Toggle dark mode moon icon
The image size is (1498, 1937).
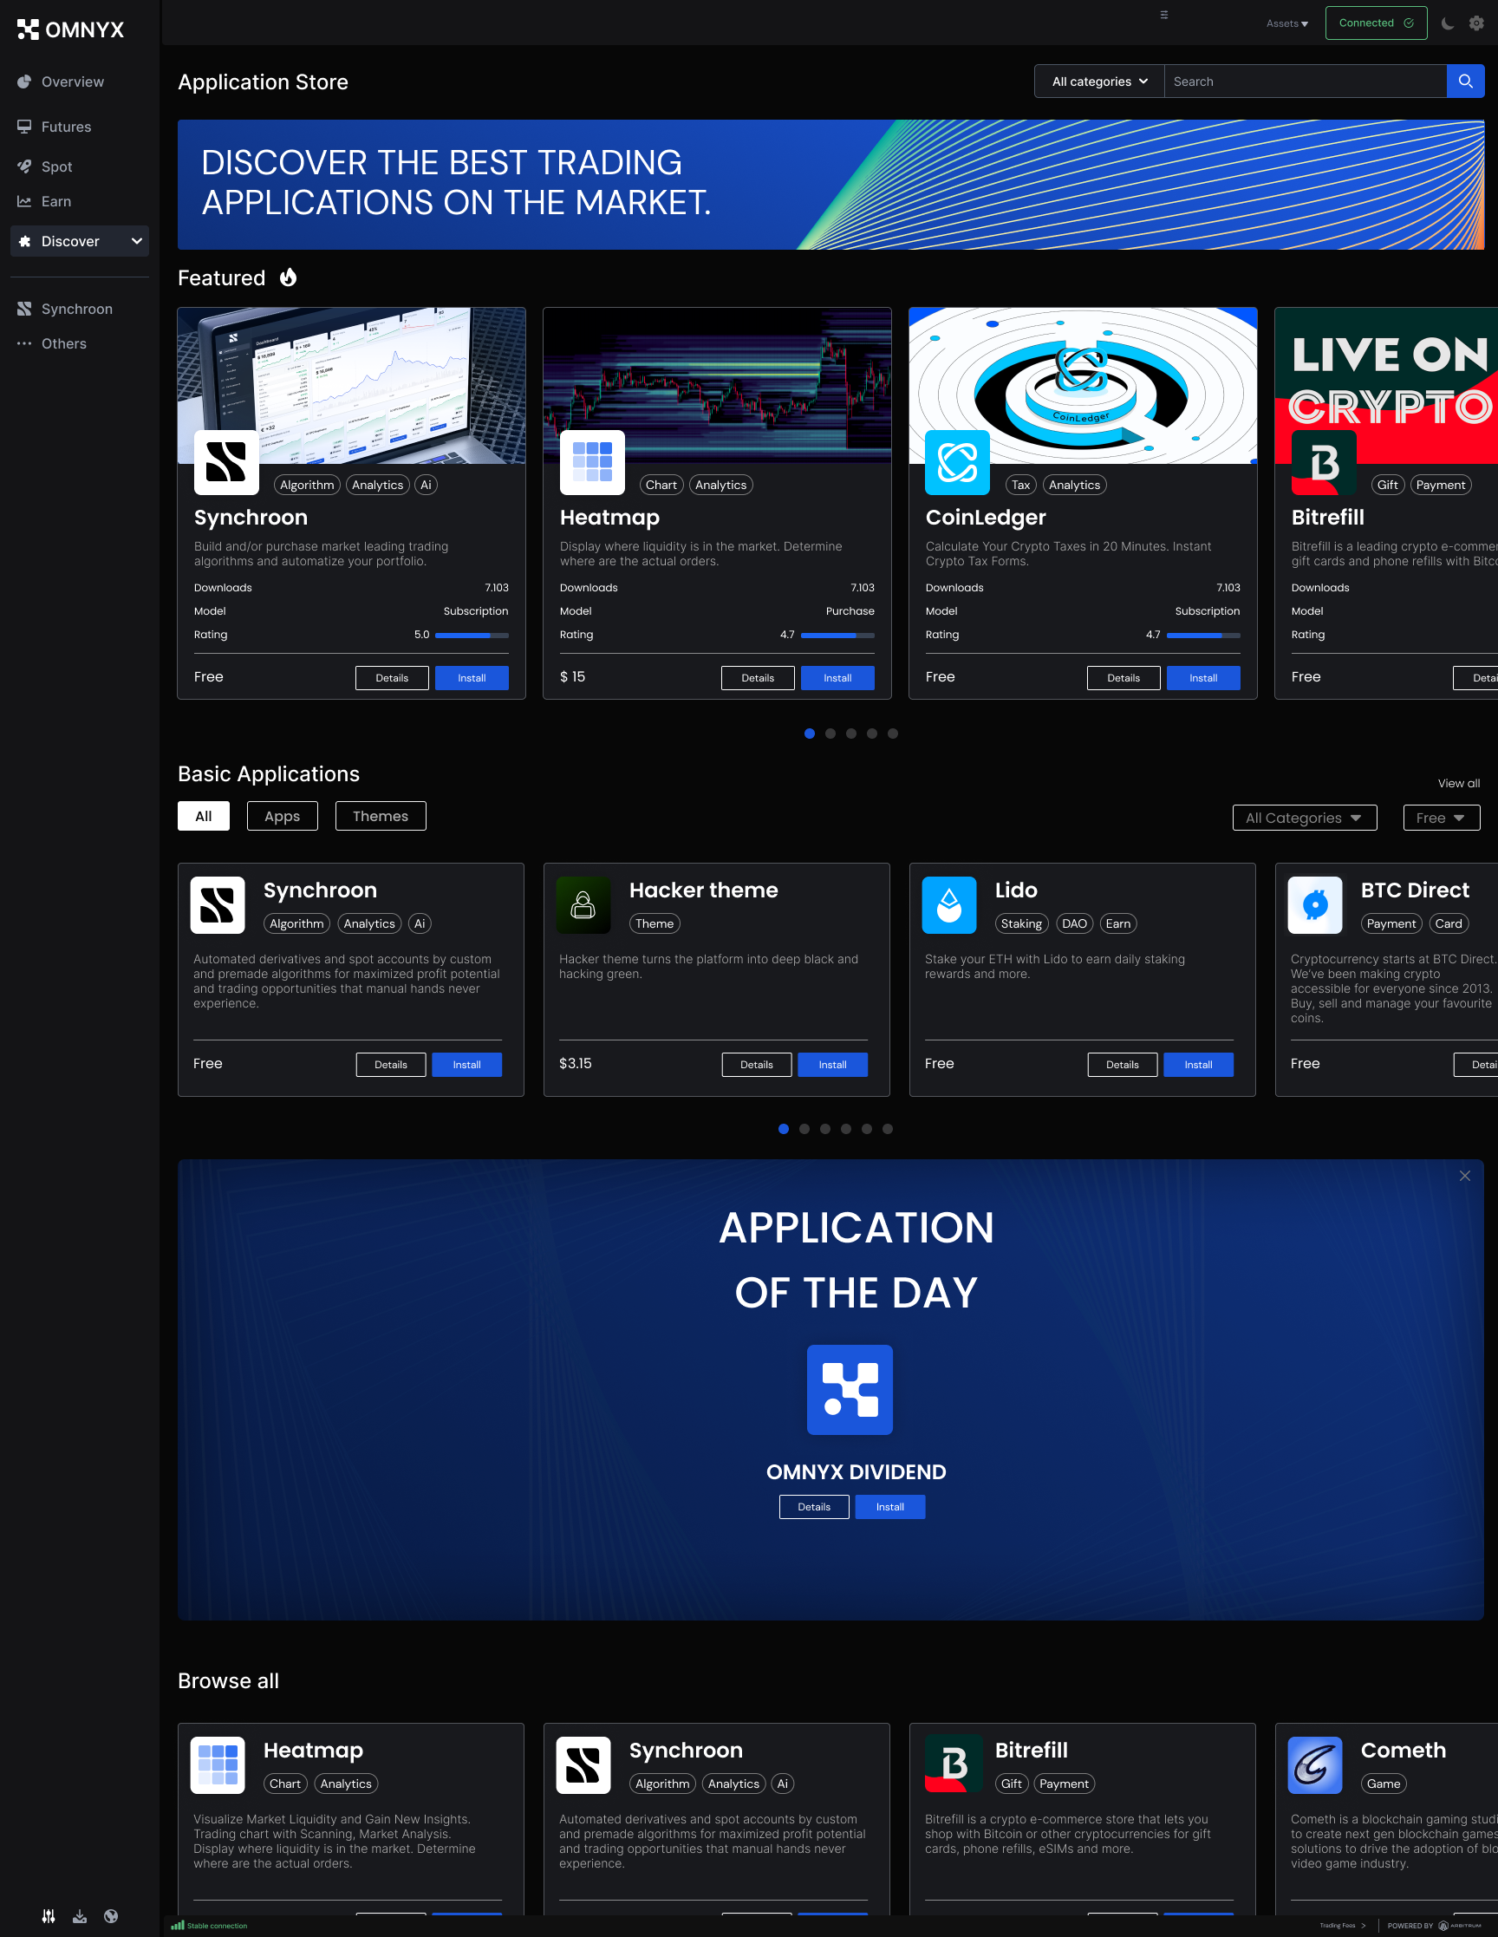(1448, 23)
